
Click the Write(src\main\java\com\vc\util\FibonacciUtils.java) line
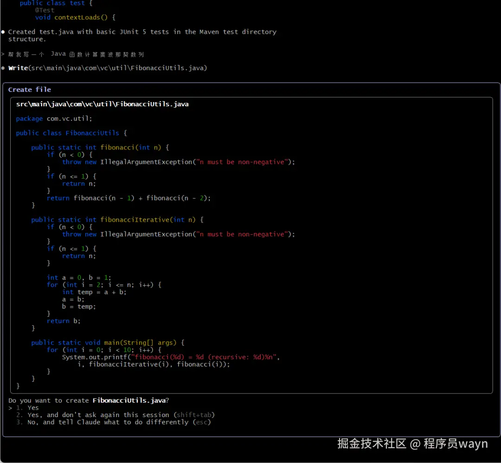tap(108, 68)
